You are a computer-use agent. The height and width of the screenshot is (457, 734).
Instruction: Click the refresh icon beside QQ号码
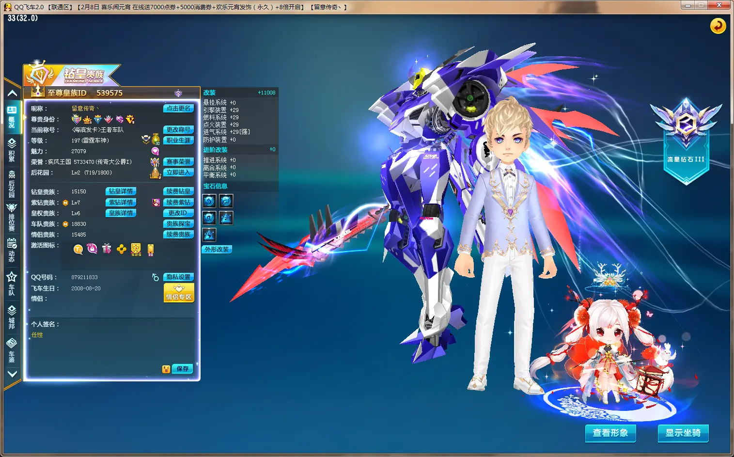coord(156,277)
